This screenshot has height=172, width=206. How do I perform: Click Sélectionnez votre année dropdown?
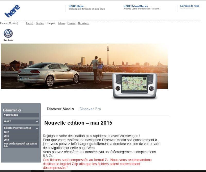pyautogui.click(x=21, y=128)
